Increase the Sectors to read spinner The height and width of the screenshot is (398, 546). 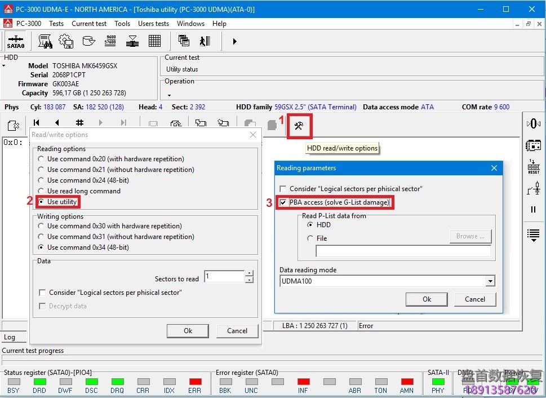point(250,274)
